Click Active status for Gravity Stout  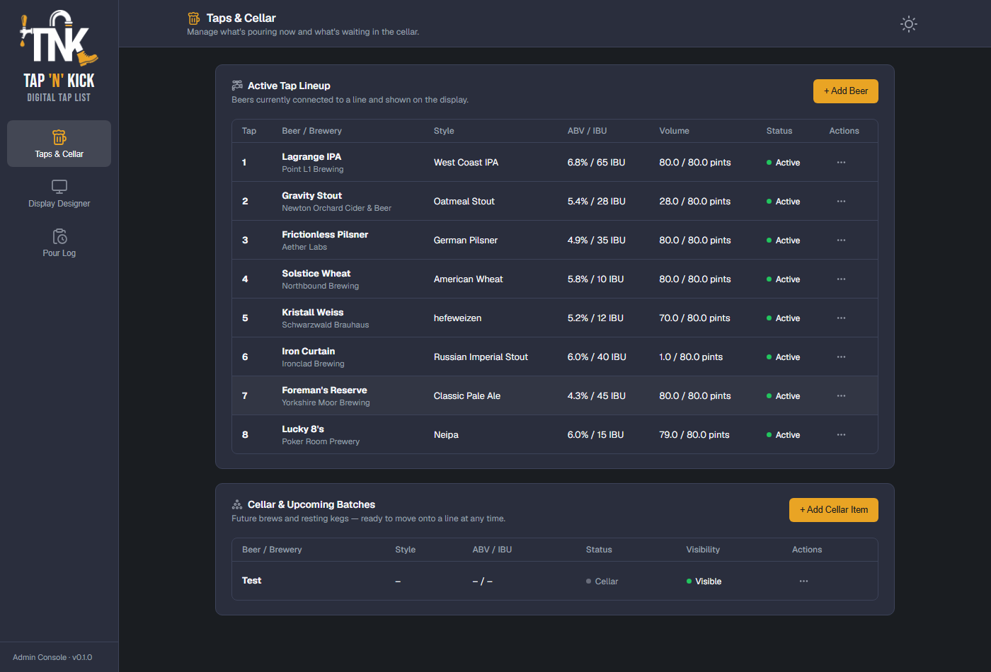(x=783, y=202)
